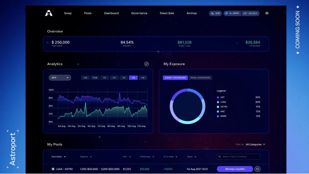Click Manage Liquidity button
The width and height of the screenshot is (309, 174).
tap(235, 169)
